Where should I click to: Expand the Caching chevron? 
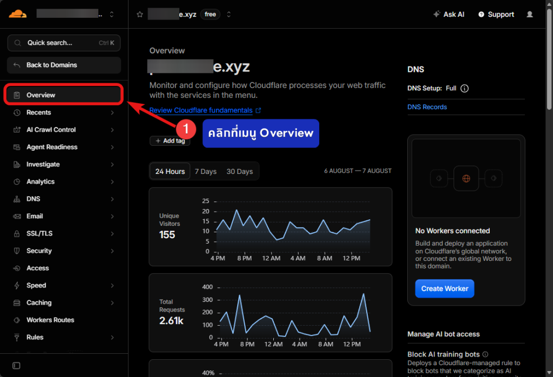(x=112, y=302)
